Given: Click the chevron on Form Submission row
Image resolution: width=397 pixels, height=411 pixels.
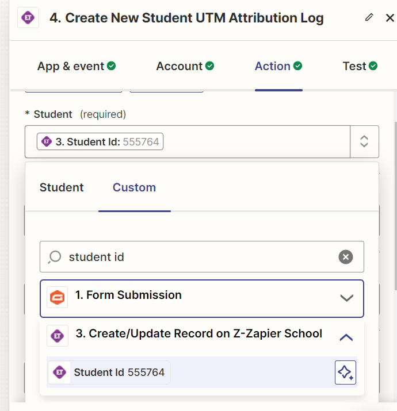Looking at the screenshot, I should pos(346,298).
